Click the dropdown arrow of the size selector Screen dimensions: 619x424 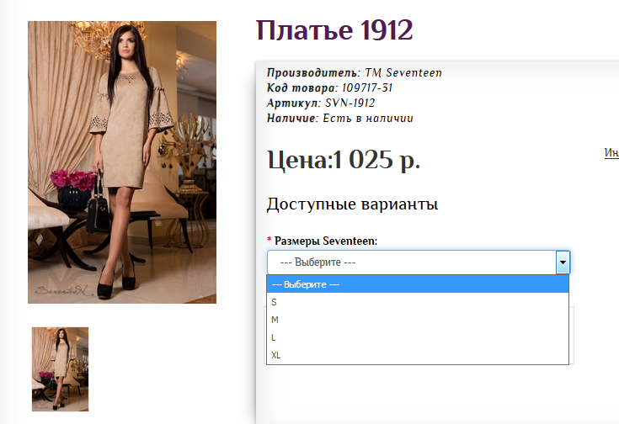point(563,262)
